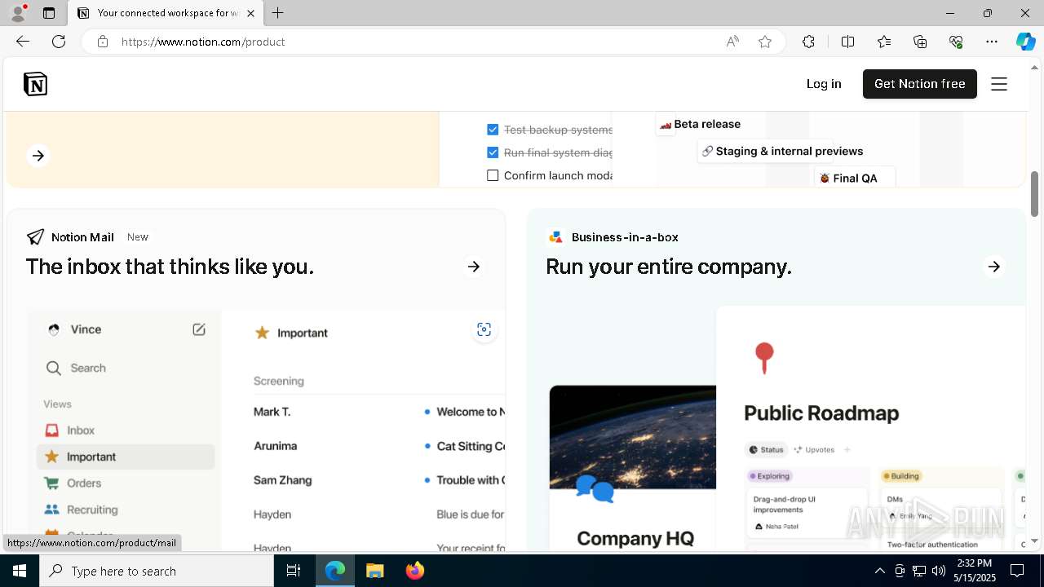Click the Notion Mail paper plane icon

coord(35,237)
